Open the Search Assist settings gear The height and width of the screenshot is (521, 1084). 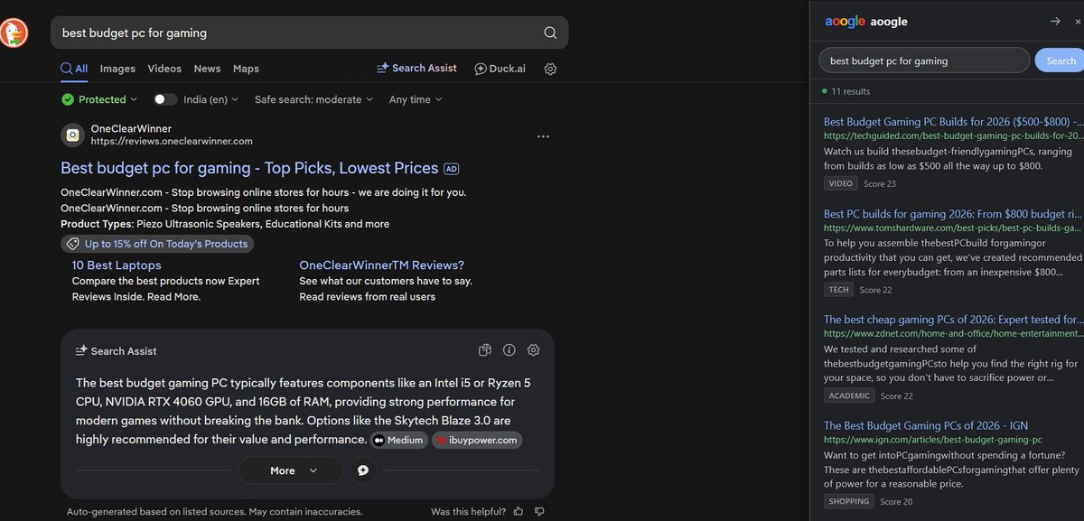[533, 350]
